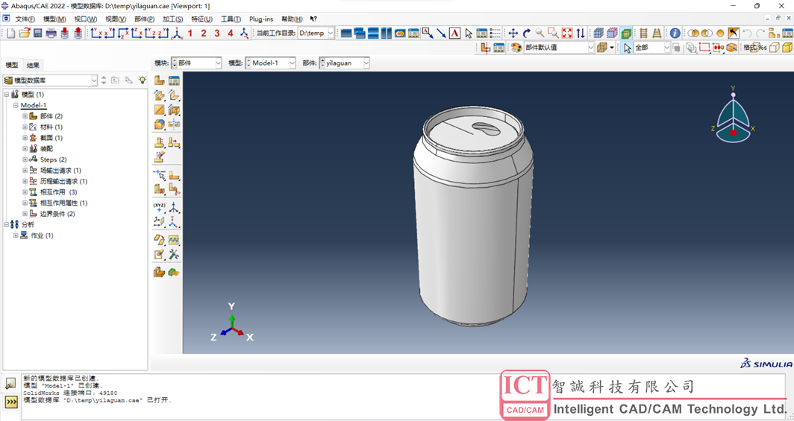Turn perspective on with converging rails icon
This screenshot has width=794, height=421.
657,34
